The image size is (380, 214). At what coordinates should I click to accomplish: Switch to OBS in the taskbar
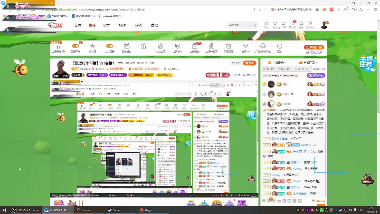26,210
